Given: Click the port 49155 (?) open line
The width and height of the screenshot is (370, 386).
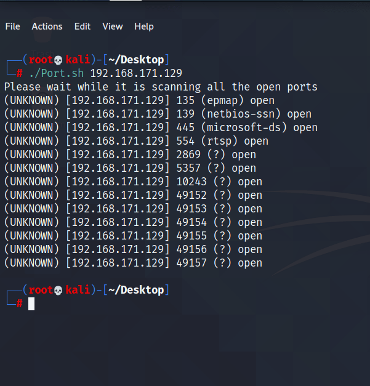Looking at the screenshot, I should click(133, 236).
